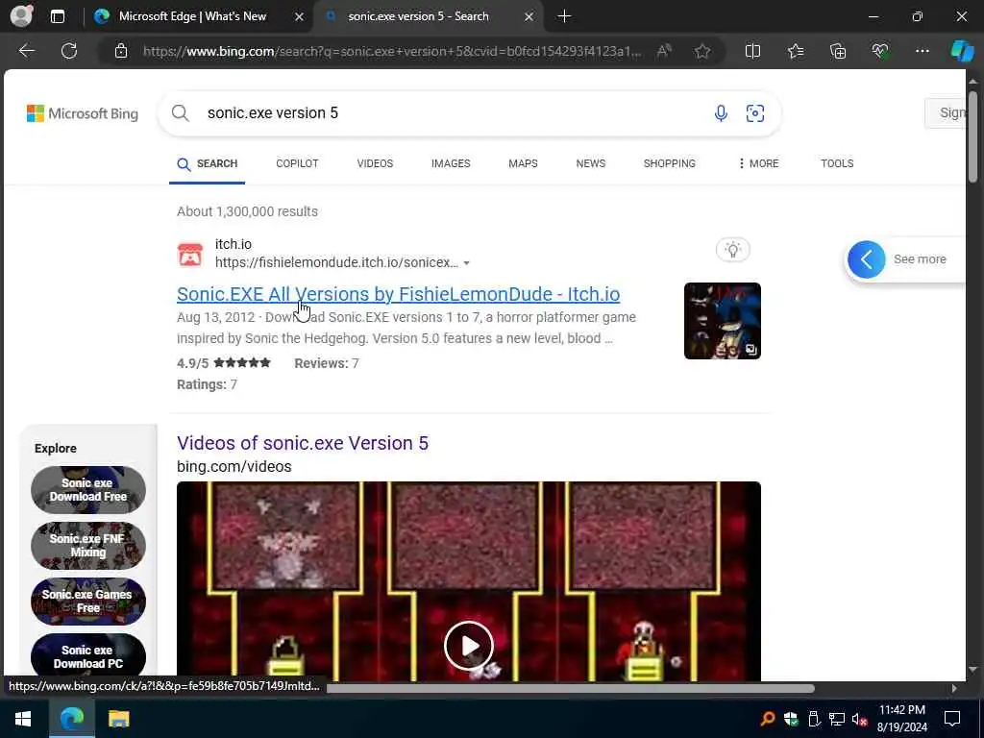
Task: Open Edge Settings and more ellipsis
Action: [x=922, y=51]
